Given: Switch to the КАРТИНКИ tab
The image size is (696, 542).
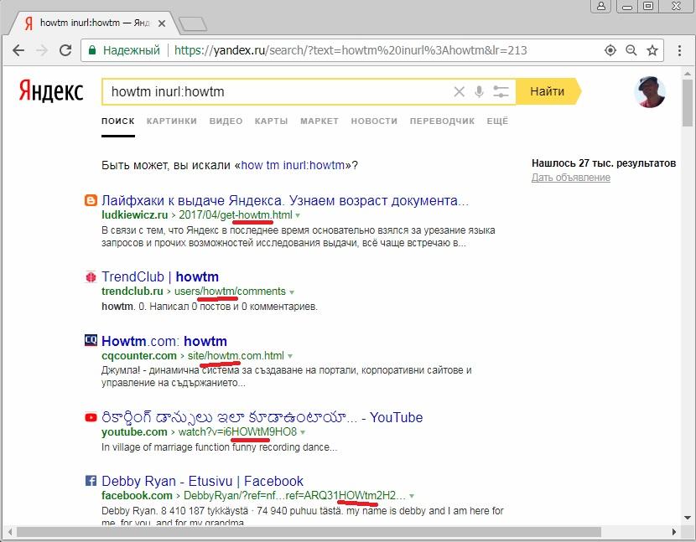Looking at the screenshot, I should 172,121.
